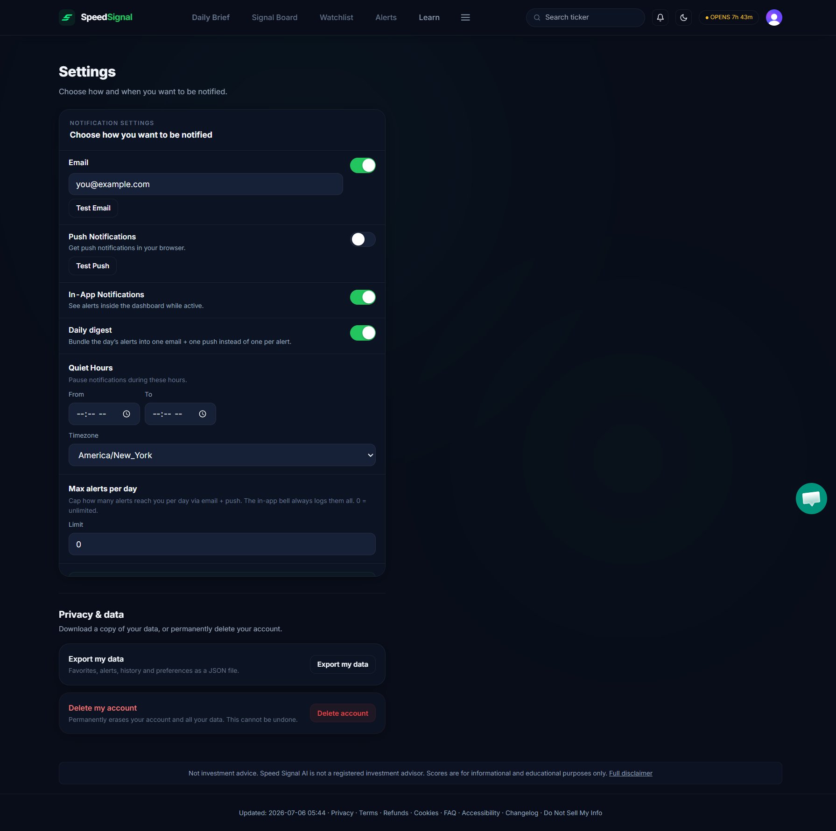The image size is (836, 831).
Task: Click the Quiet Hours label
Action: click(x=91, y=368)
